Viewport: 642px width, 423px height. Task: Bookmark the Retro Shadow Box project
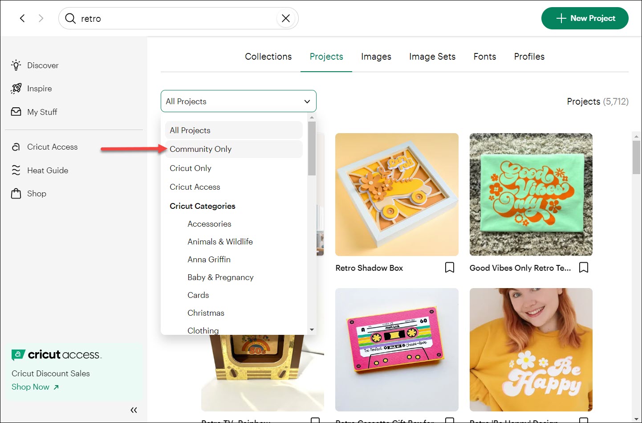click(450, 268)
